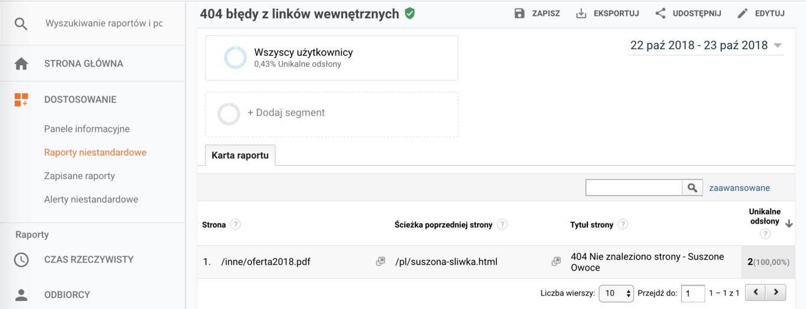Click help icon beside Tytuł strony
The image size is (806, 309).
pos(623,224)
